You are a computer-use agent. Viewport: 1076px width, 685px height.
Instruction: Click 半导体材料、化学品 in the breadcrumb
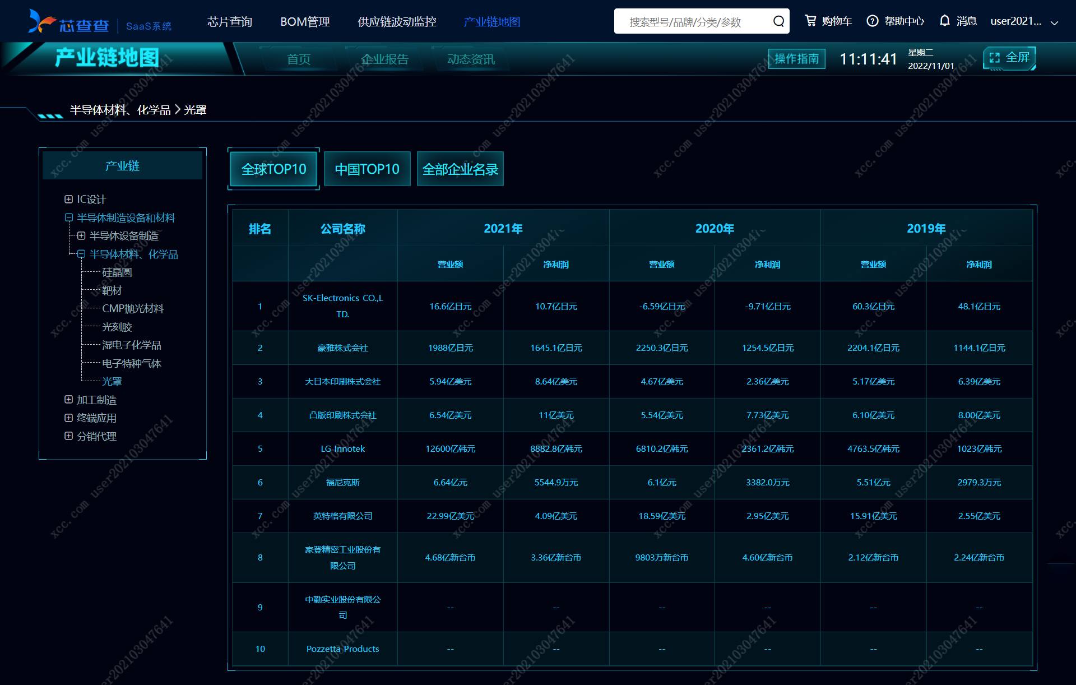pos(120,110)
